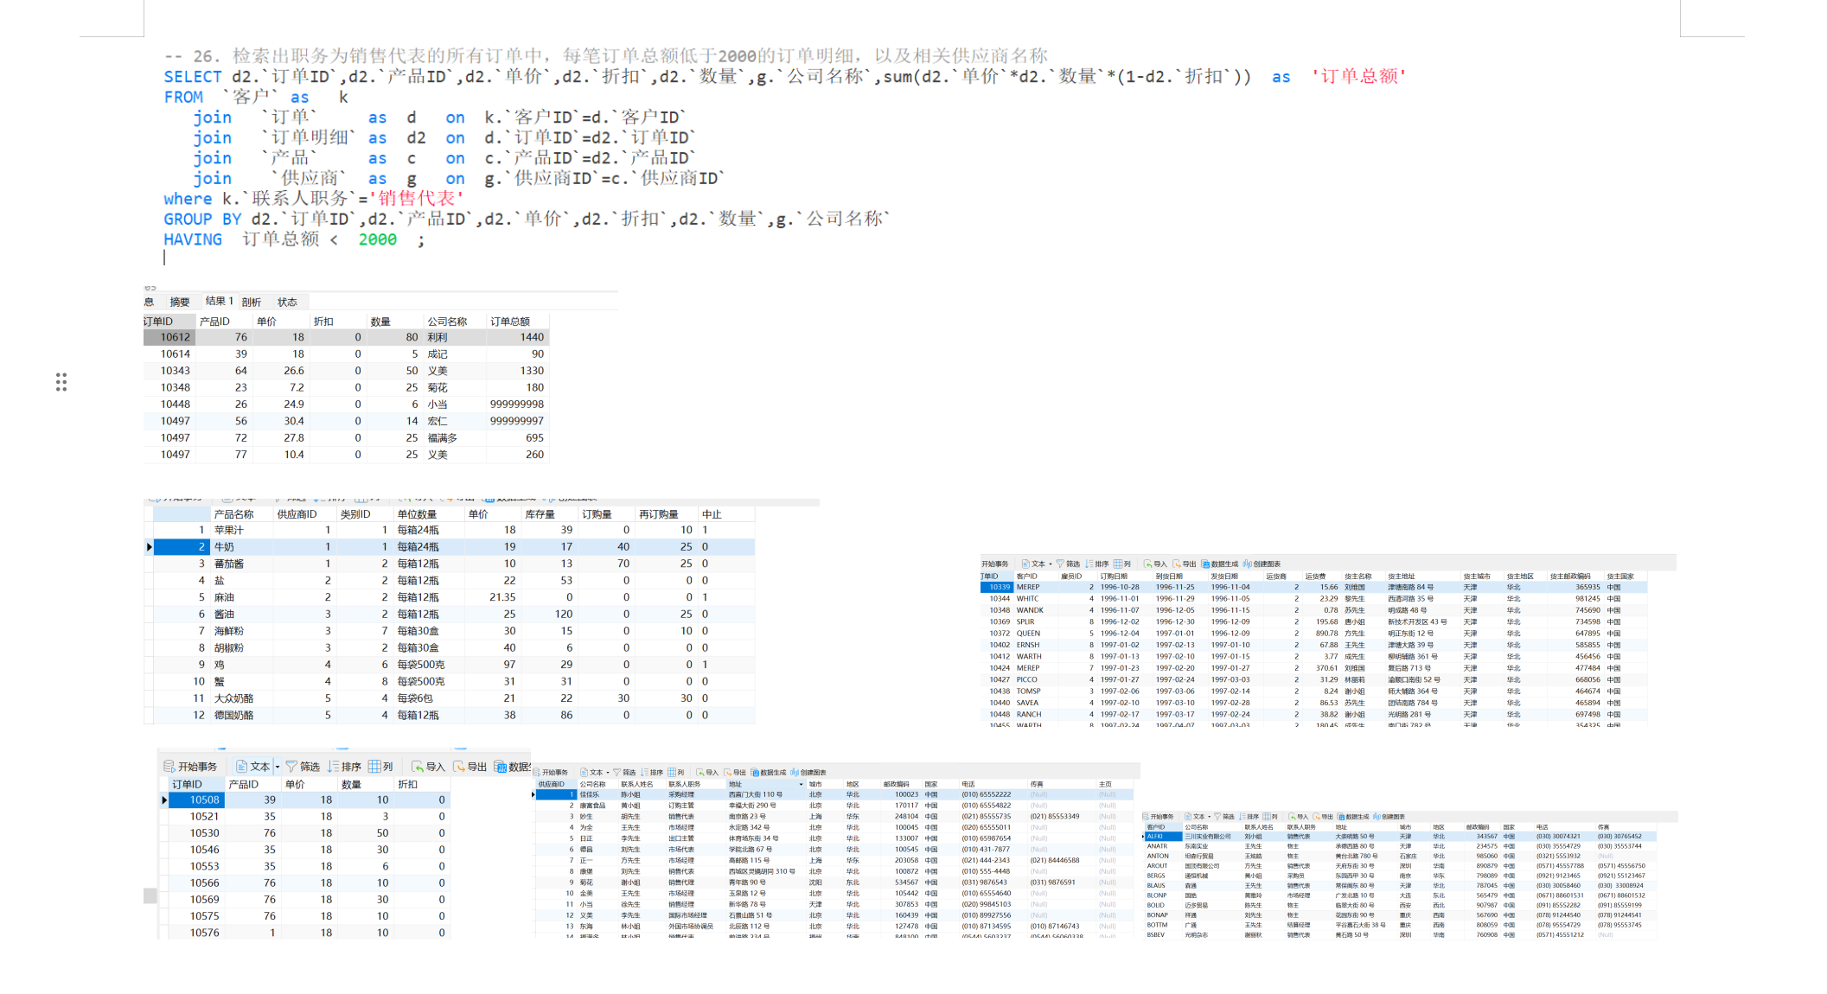Open the 摘要 tab in query results
The height and width of the screenshot is (994, 1827).
pyautogui.click(x=179, y=302)
